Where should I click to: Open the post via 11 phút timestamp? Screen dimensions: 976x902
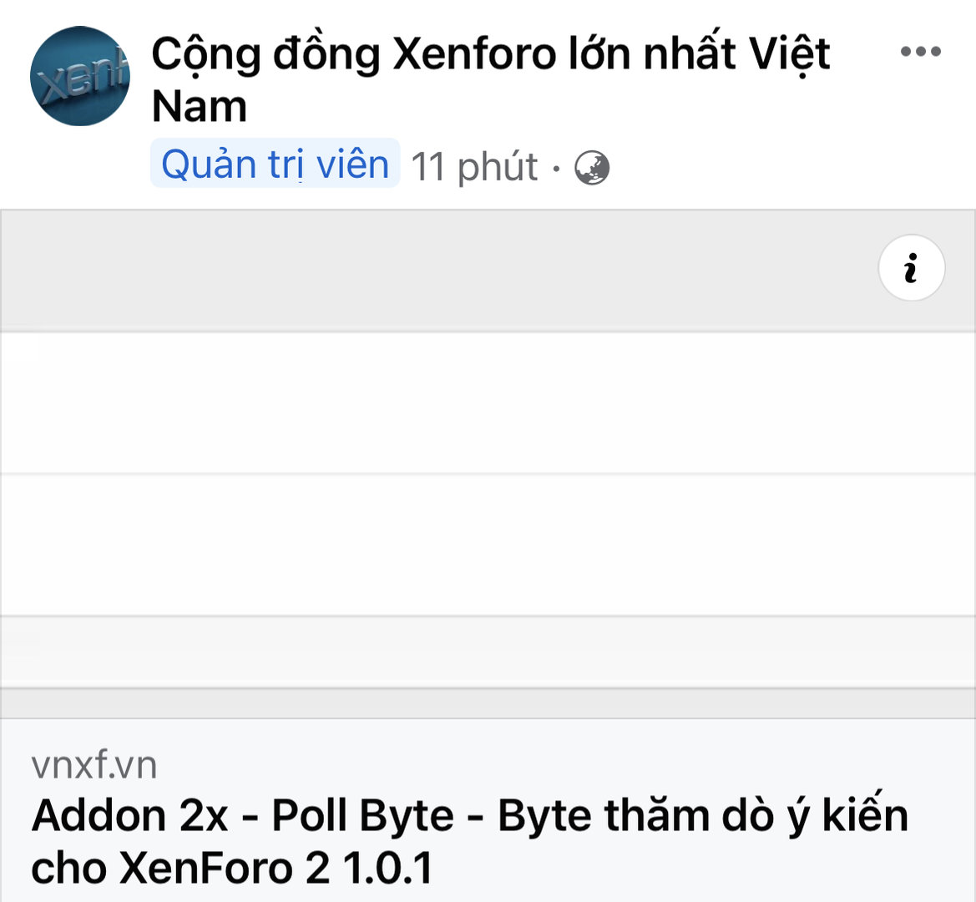tap(474, 166)
